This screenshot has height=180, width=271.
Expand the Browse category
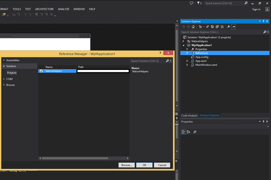point(4,85)
